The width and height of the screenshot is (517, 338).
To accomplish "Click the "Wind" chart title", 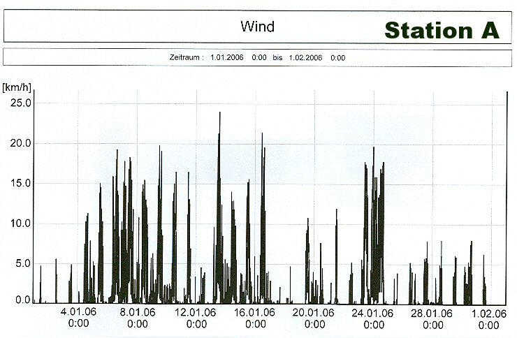I will pyautogui.click(x=258, y=27).
